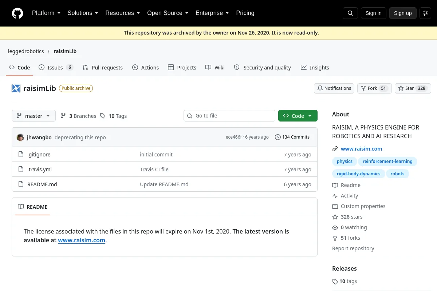Click the book icon beside Readme in About
The width and height of the screenshot is (437, 291).
click(335, 185)
